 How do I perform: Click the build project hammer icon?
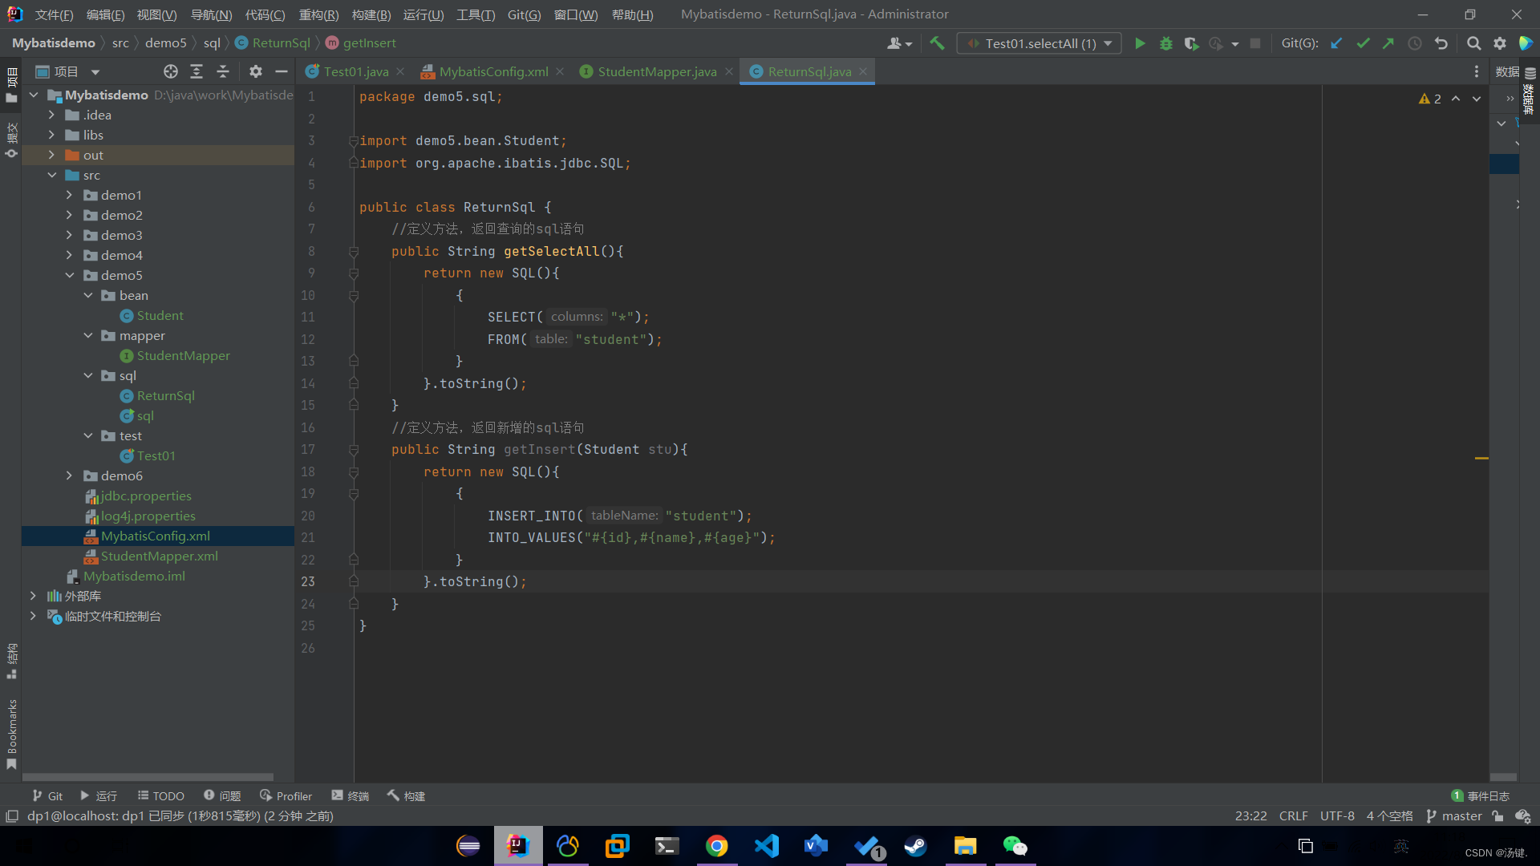click(x=937, y=43)
